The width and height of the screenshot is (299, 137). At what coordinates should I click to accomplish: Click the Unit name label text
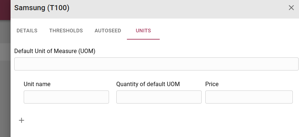[37, 84]
